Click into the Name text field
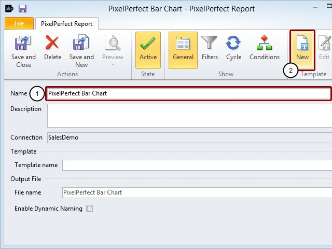The height and width of the screenshot is (249, 332). click(188, 93)
